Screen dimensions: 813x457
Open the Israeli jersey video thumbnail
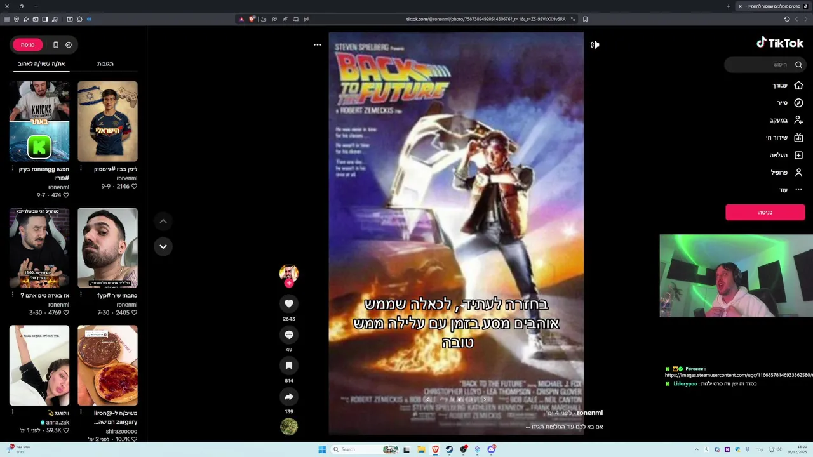click(x=107, y=121)
